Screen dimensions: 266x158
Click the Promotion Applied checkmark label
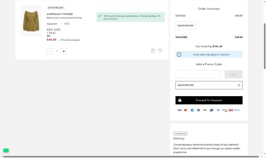point(69,40)
